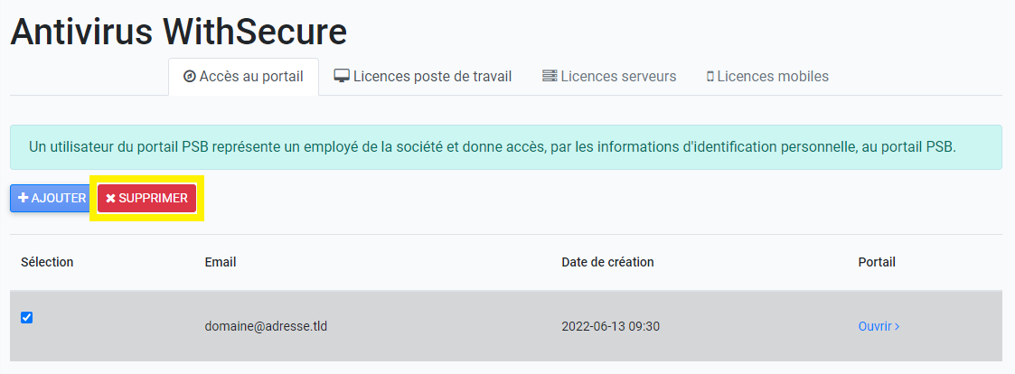The width and height of the screenshot is (1015, 374).
Task: Click the PSB portal information banner text
Action: pos(493,147)
